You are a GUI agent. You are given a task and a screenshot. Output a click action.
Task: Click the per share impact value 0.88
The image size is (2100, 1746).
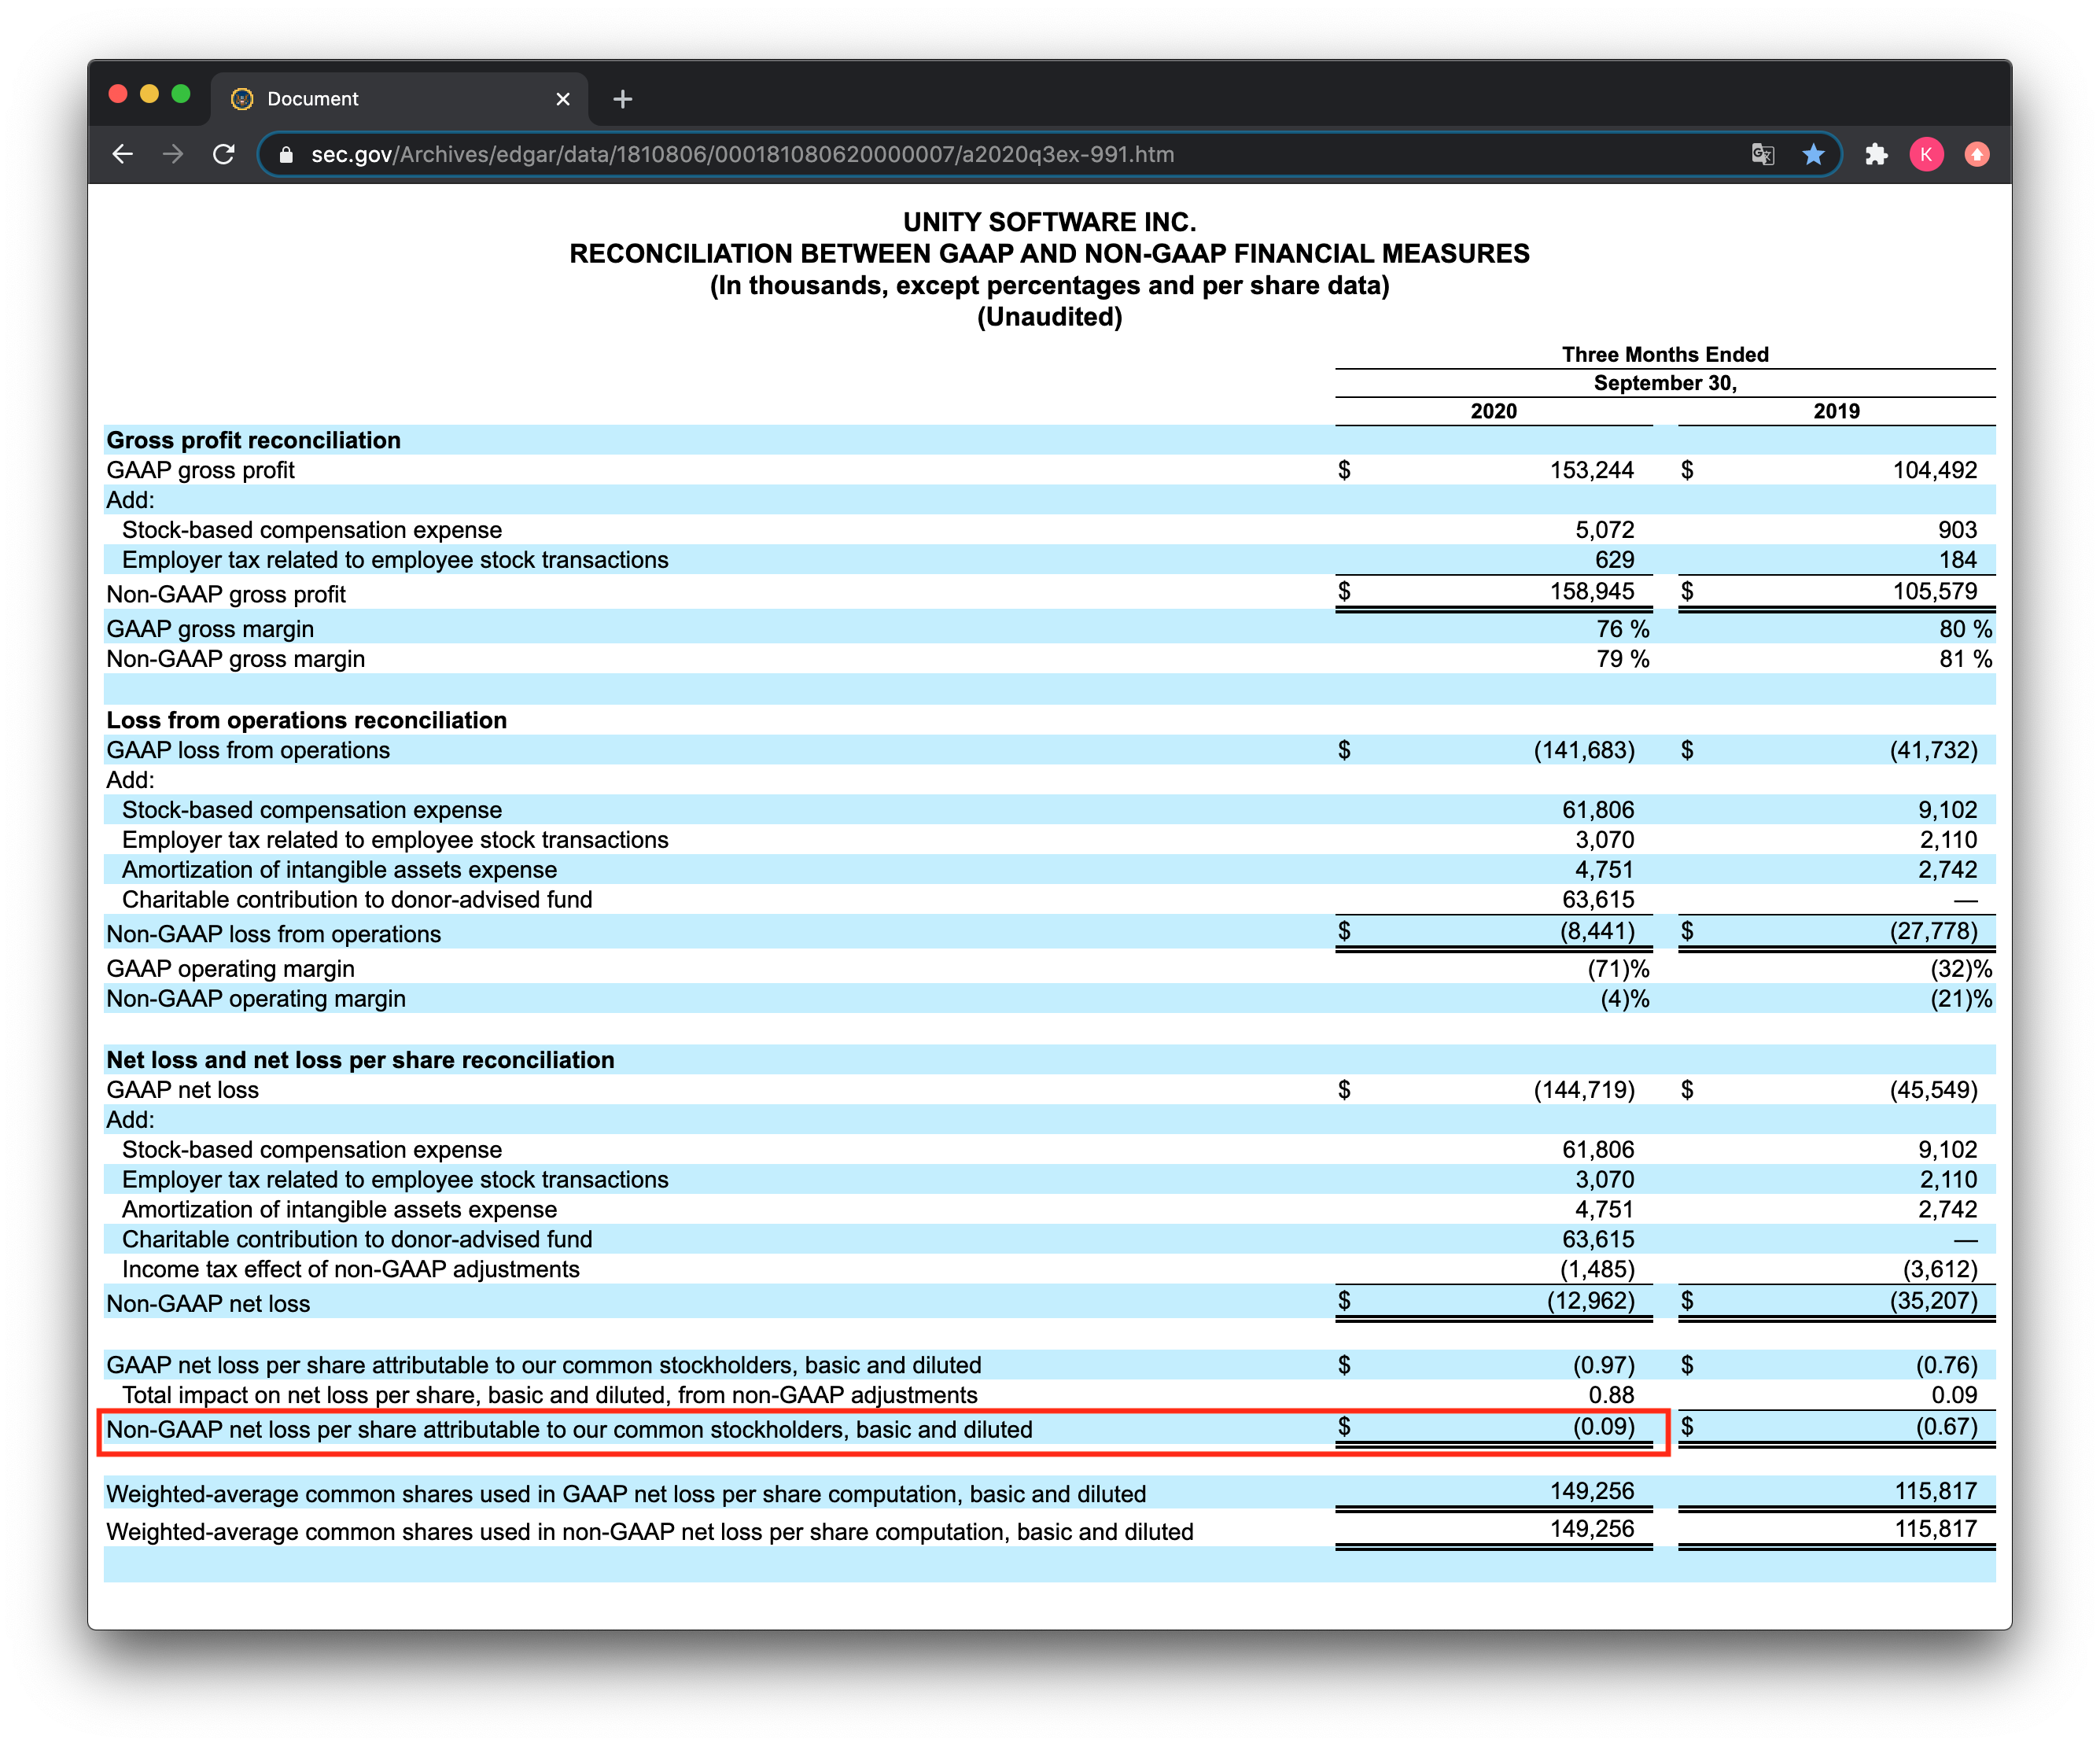1611,1395
